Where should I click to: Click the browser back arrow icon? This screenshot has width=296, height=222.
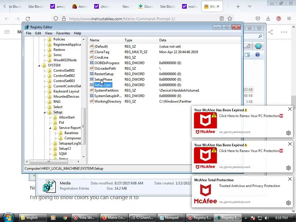[7, 19]
